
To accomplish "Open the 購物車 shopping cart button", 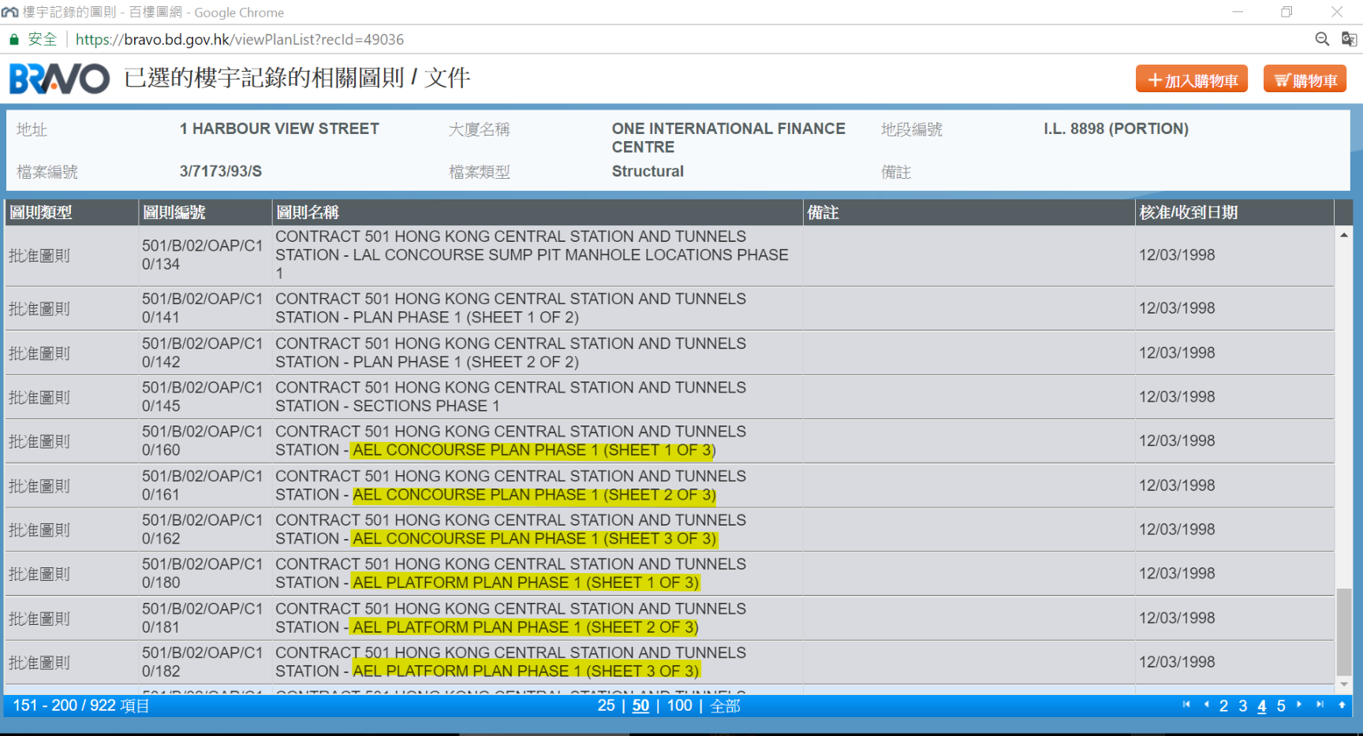I will (1305, 80).
